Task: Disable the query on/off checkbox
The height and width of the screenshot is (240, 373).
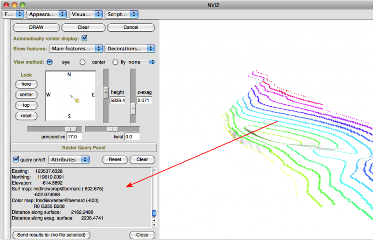Action: click(x=16, y=159)
